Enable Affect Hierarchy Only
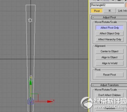 tap(110, 39)
